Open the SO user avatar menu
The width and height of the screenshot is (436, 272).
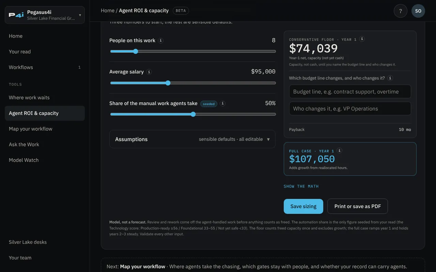pyautogui.click(x=418, y=11)
